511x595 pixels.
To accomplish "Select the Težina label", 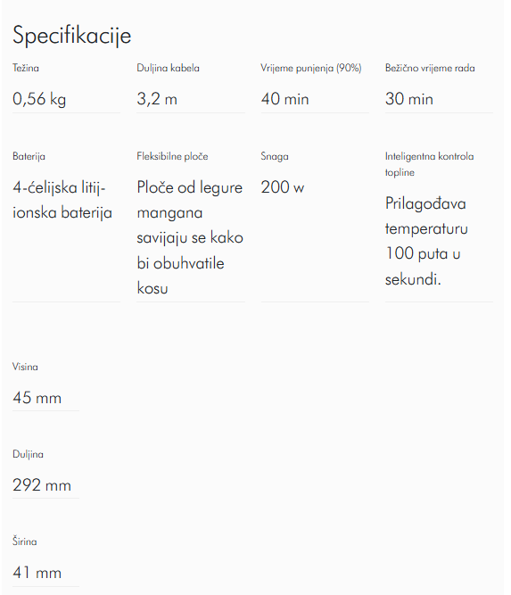I will pyautogui.click(x=26, y=68).
